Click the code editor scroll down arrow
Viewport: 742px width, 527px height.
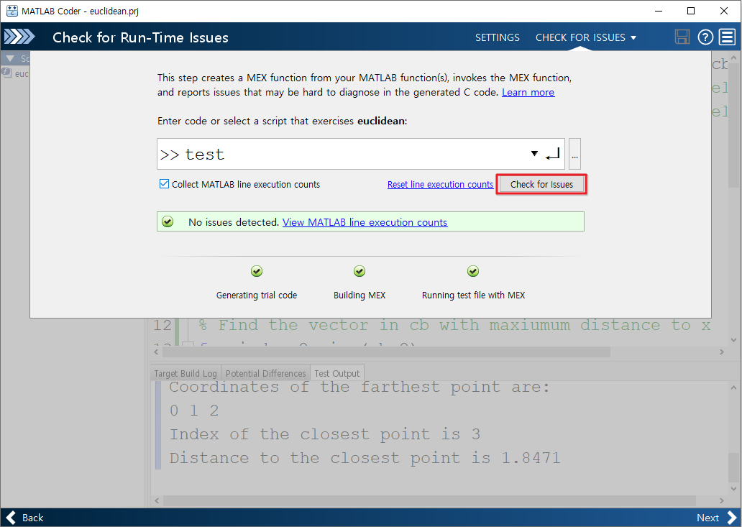[733, 339]
